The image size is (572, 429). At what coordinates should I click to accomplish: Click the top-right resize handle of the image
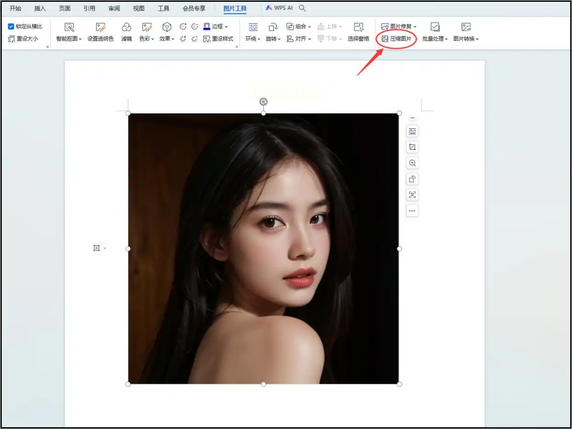399,113
